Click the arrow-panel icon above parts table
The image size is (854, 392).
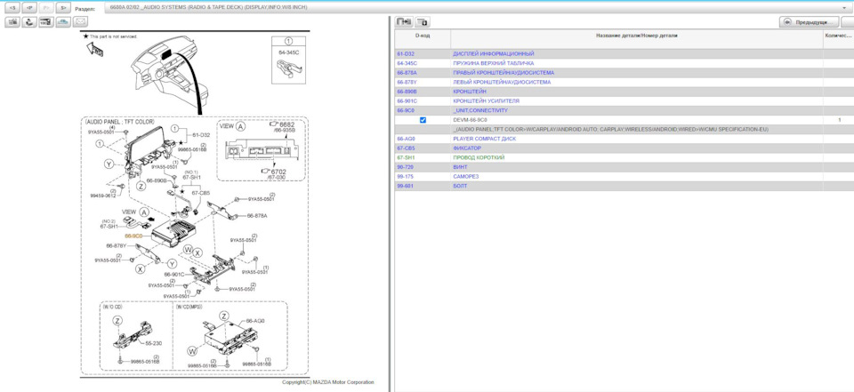point(404,21)
